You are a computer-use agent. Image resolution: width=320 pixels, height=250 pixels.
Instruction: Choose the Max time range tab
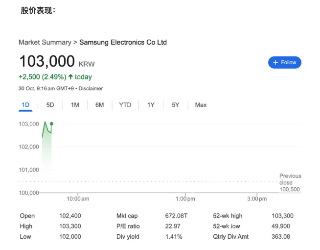coord(201,105)
